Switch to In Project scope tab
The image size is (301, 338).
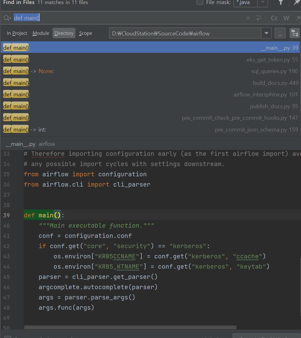pyautogui.click(x=17, y=33)
